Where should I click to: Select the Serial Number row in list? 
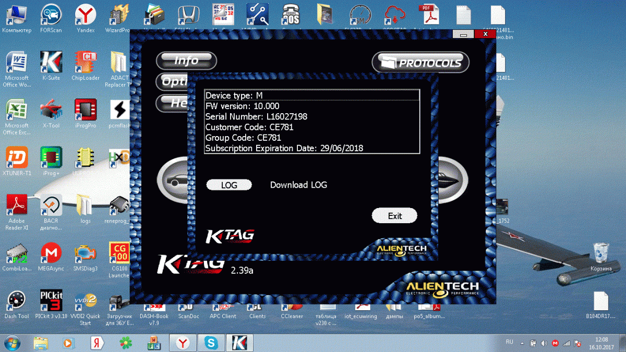[311, 116]
